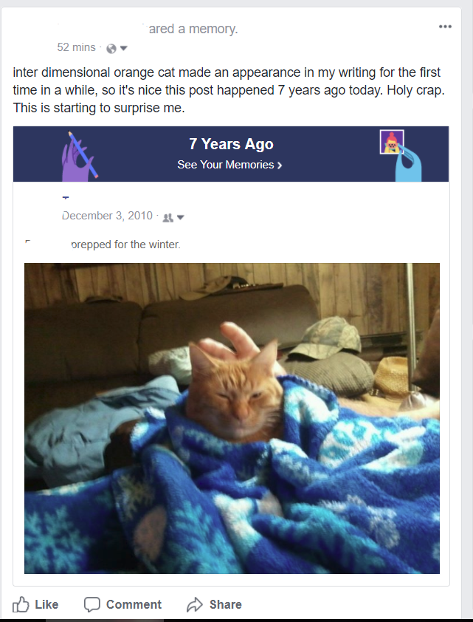Click the Comment speech bubble icon
The height and width of the screenshot is (622, 473).
point(92,604)
